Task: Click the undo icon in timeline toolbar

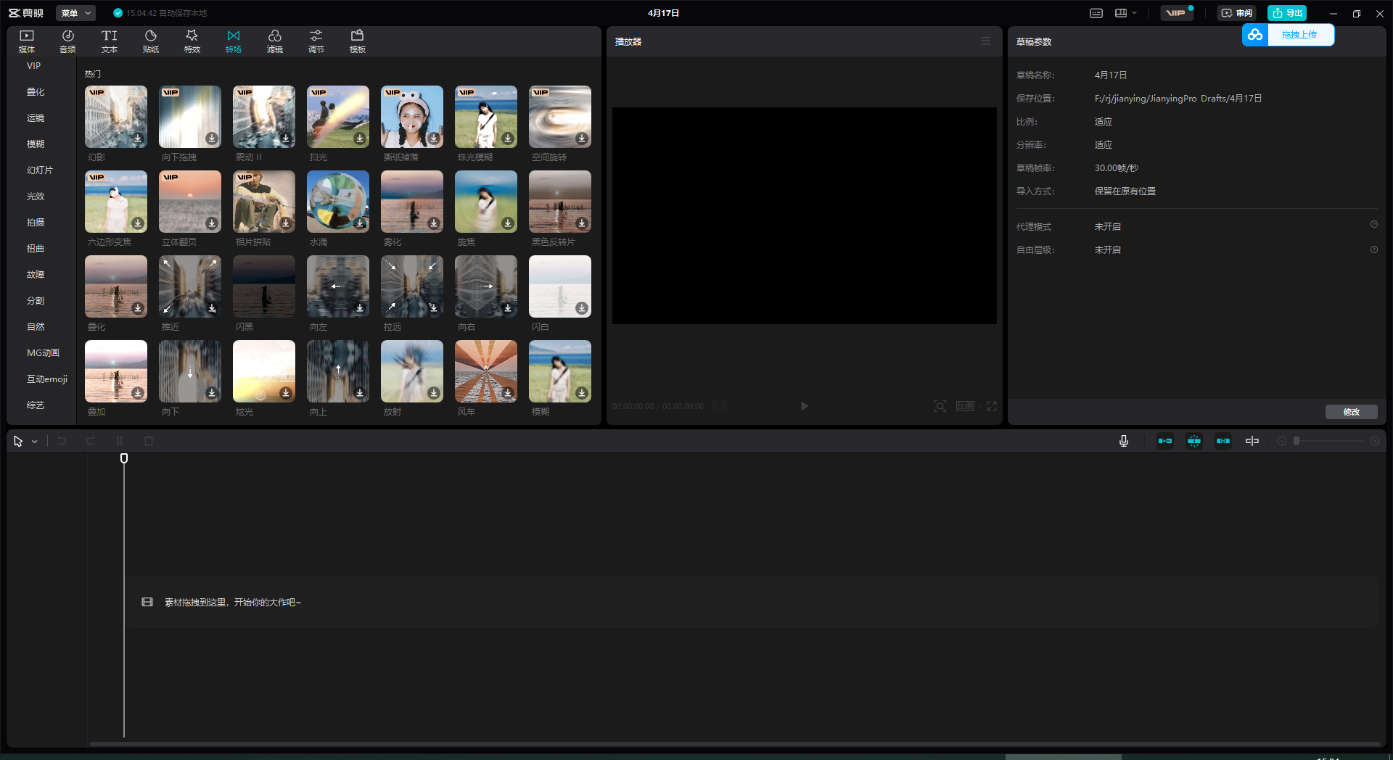Action: 62,441
